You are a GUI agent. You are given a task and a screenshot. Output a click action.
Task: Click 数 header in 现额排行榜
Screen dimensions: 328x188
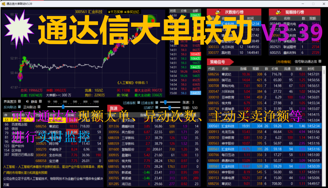tap(303, 19)
